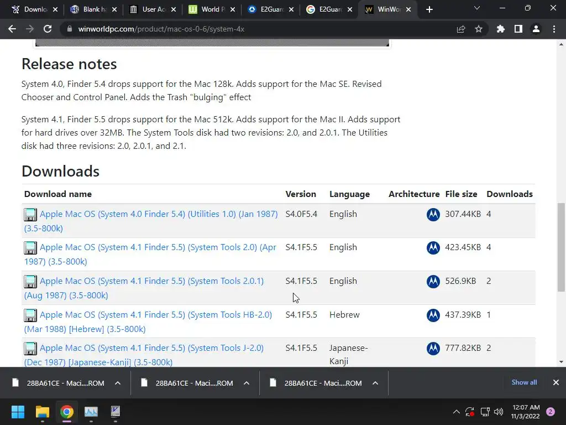This screenshot has height=425, width=566.
Task: Share this page via address bar icon
Action: (461, 29)
